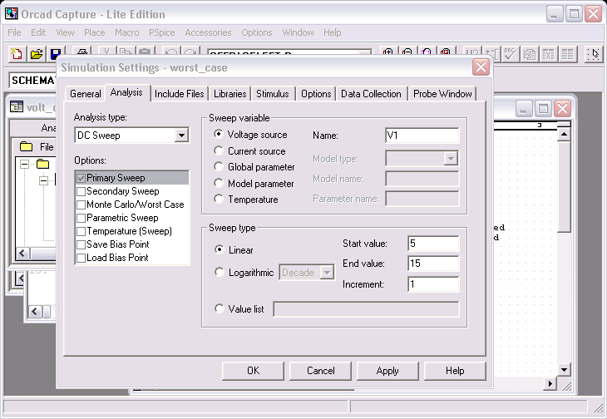Click OK in Simulation Settings
The width and height of the screenshot is (607, 419).
coord(253,371)
